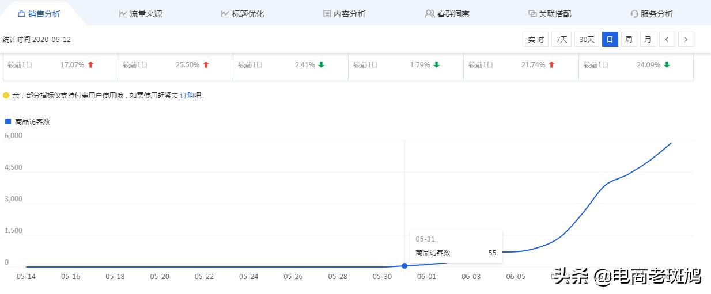Click the 06-05 x-axis label
This screenshot has height=294, width=711.
click(x=516, y=276)
